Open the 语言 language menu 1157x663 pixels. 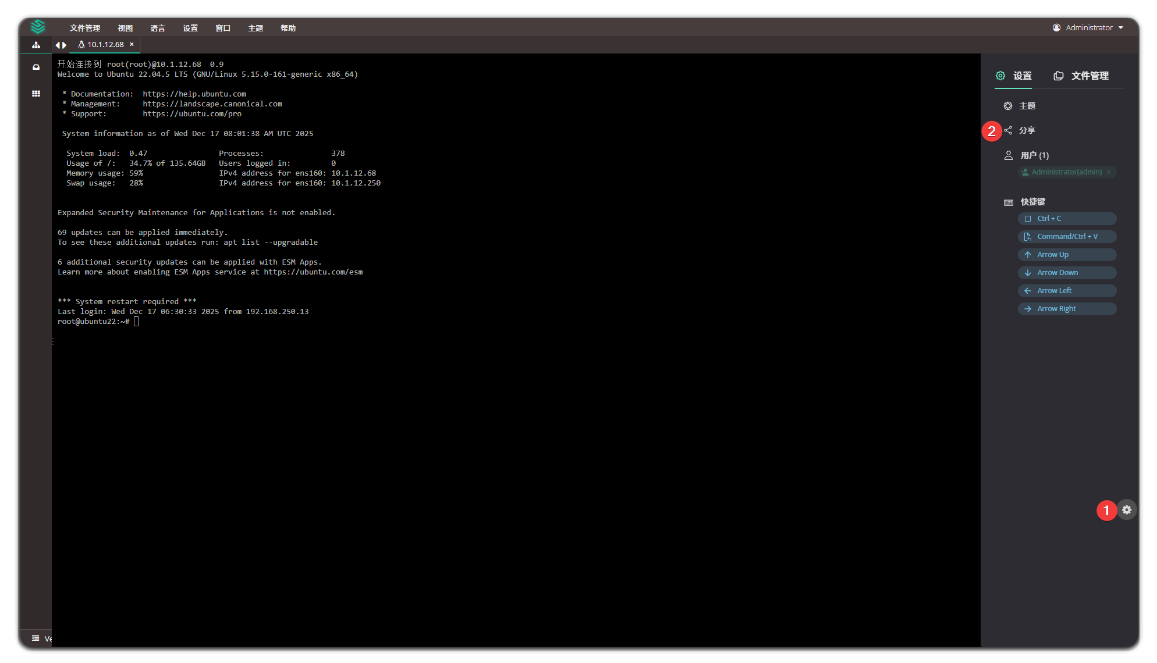pos(158,28)
